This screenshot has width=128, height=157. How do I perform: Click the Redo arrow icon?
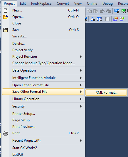coord(109,11)
